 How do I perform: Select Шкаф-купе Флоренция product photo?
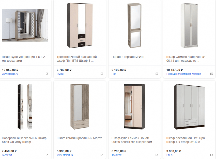point(25,25)
